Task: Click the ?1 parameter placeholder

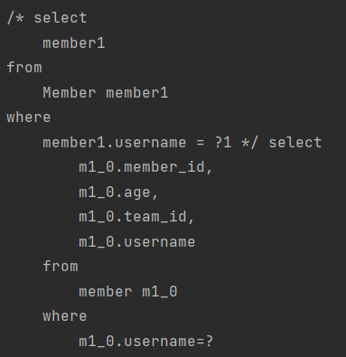Action: tap(223, 142)
